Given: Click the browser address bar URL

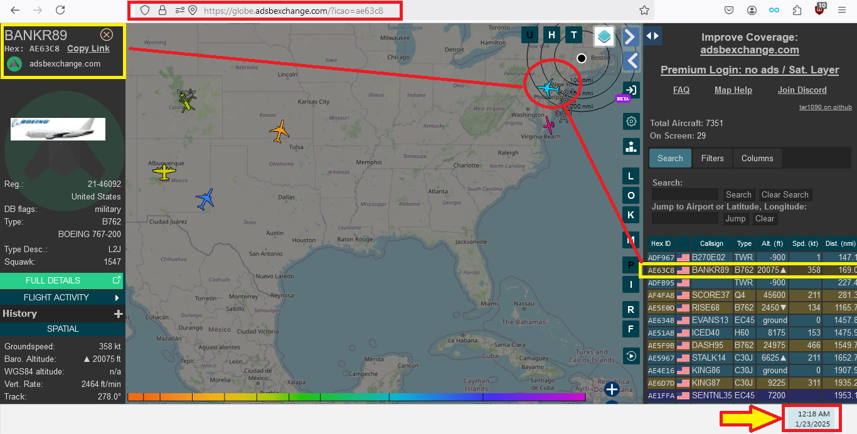Looking at the screenshot, I should tap(294, 11).
